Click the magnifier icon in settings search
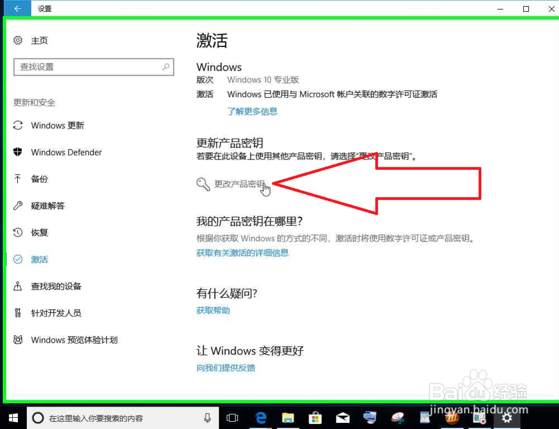The height and width of the screenshot is (429, 559). pos(166,67)
